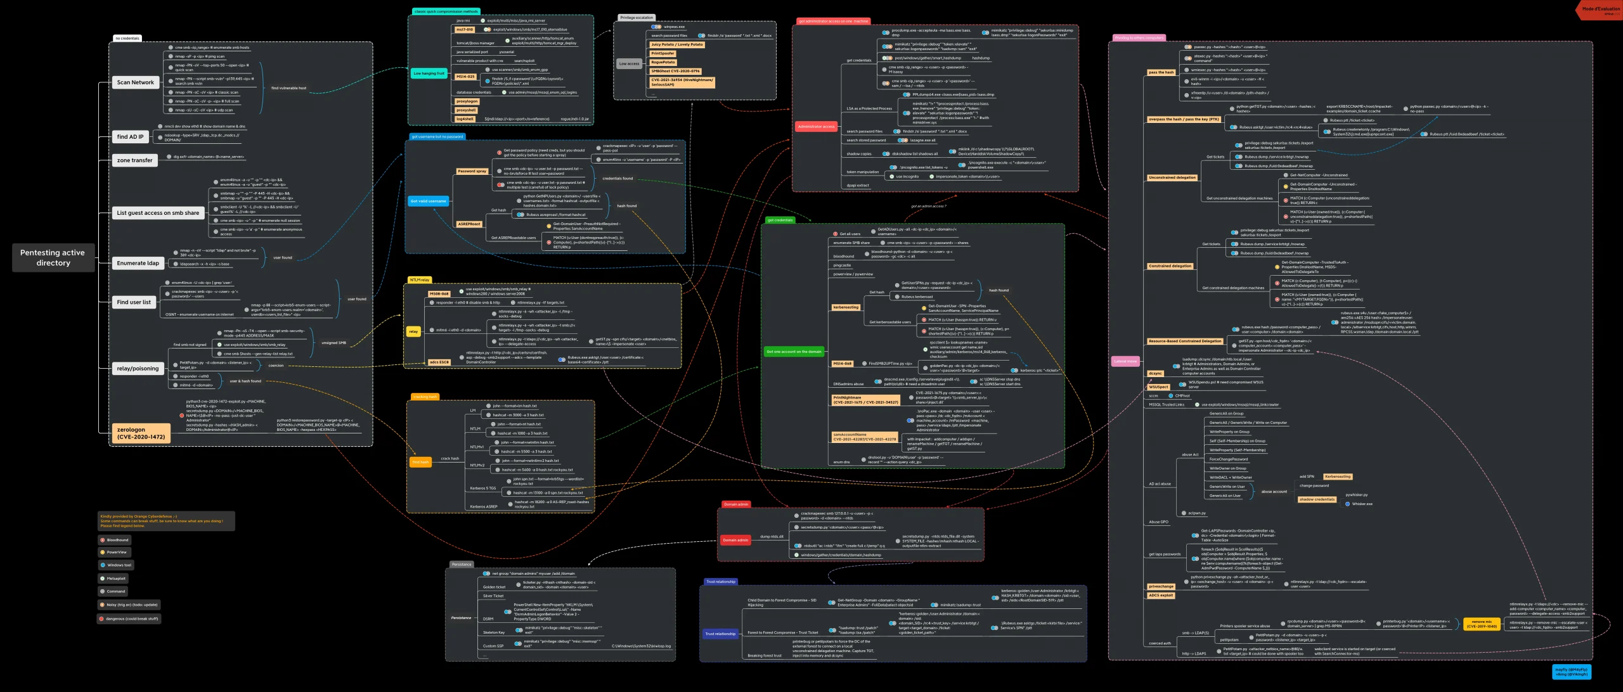Click the Noisy (trig av) legend icon
Viewport: 1623px width, 692px height.
[x=102, y=605]
